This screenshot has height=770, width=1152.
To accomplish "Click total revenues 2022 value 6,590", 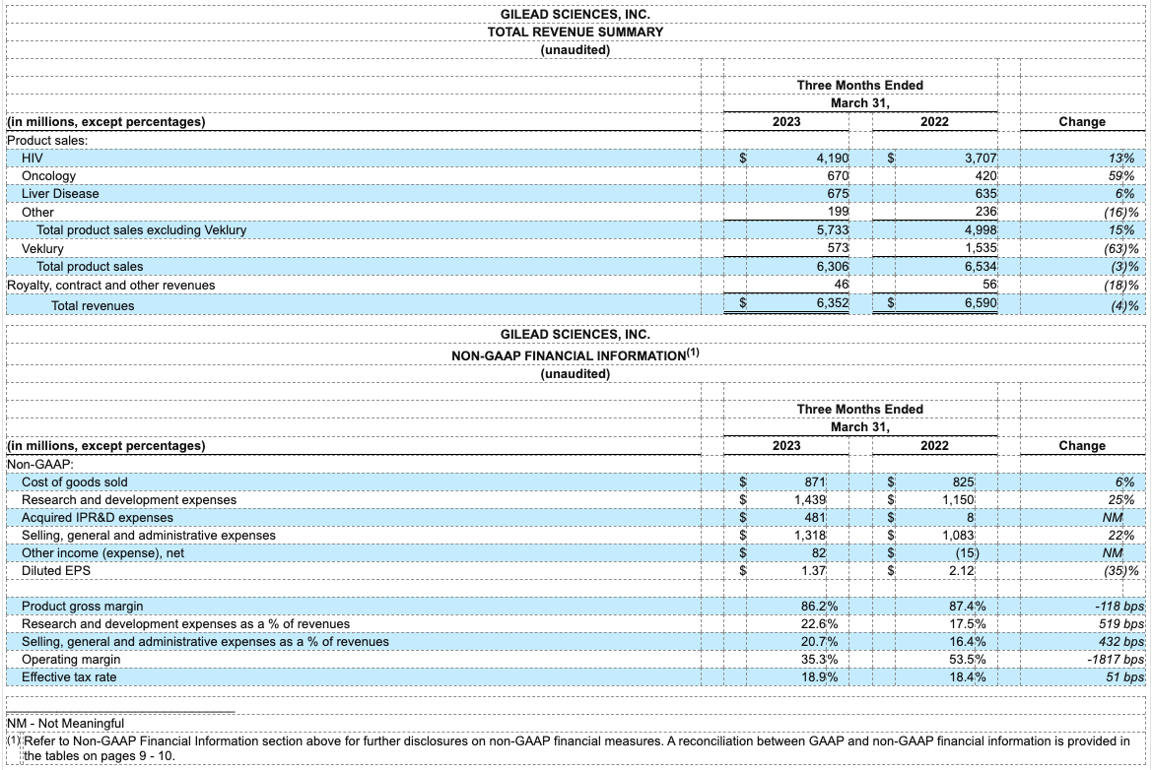I will click(981, 302).
